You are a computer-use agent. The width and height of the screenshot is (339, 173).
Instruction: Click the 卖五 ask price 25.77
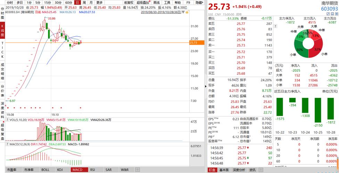[x=241, y=24]
